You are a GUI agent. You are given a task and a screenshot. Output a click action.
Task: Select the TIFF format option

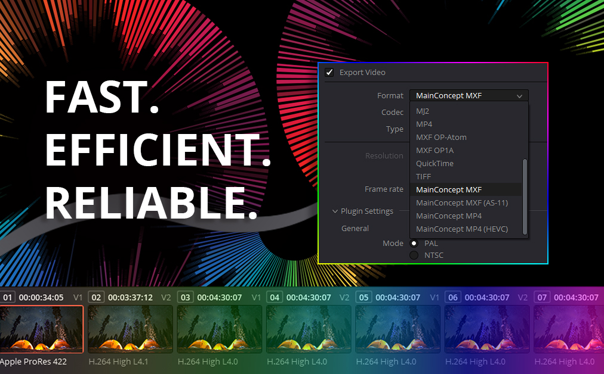click(x=423, y=176)
